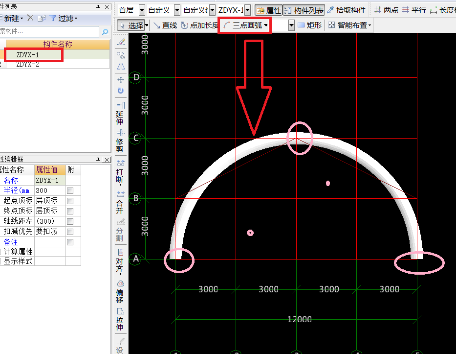This screenshot has width=456, height=354.
Task: Tick the checkbox for 半径(mm) row
Action: (x=70, y=191)
